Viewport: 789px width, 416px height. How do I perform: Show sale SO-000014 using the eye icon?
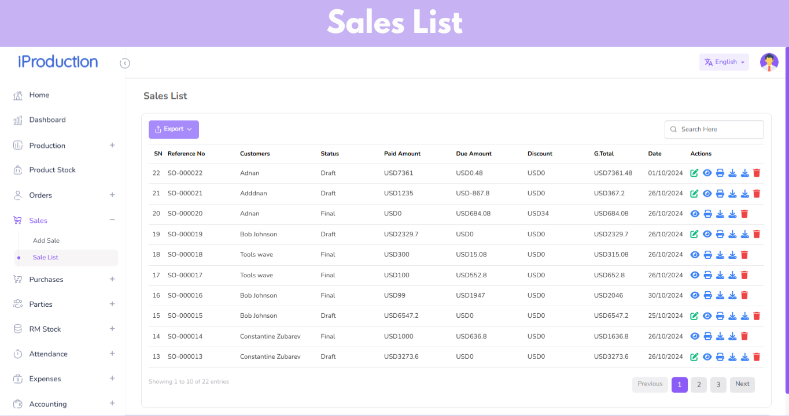point(695,336)
